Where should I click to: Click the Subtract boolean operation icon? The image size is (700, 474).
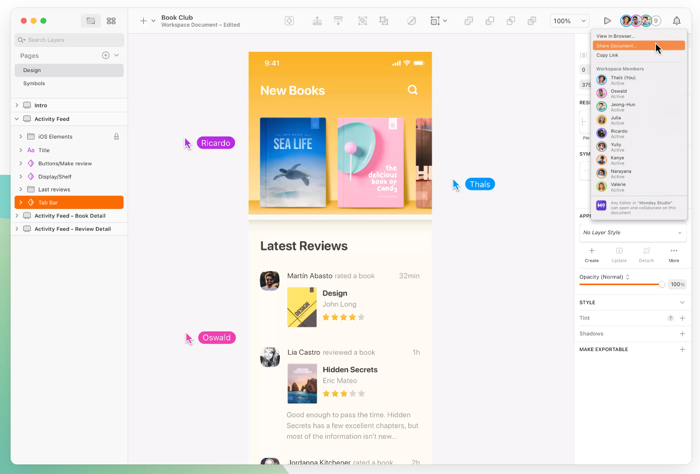point(490,21)
